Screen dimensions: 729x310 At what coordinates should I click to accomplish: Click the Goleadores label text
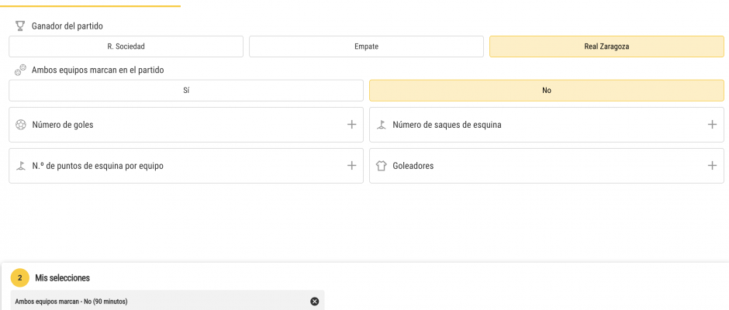pyautogui.click(x=413, y=166)
